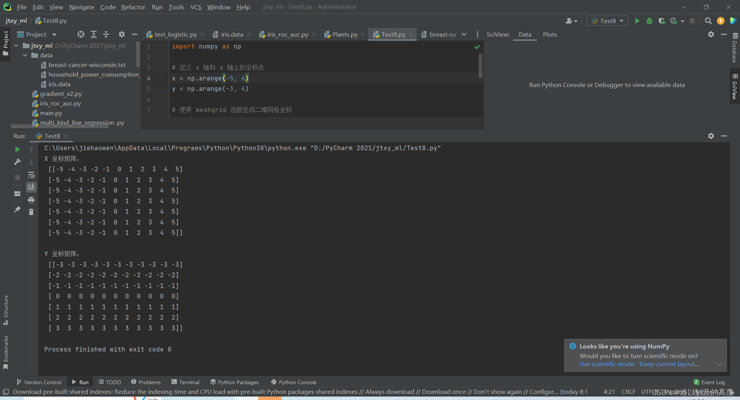740x400 pixels.
Task: Collapse the jtxy_ml root folder
Action: pos(16,45)
